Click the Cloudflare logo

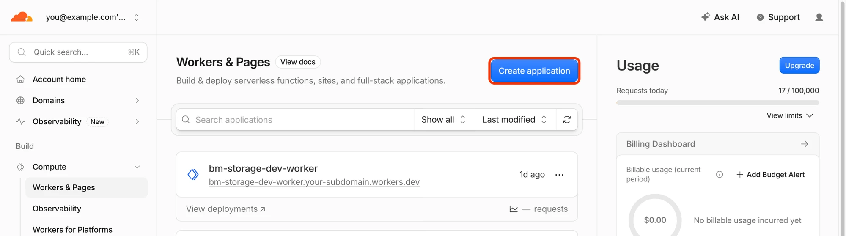[x=22, y=17]
